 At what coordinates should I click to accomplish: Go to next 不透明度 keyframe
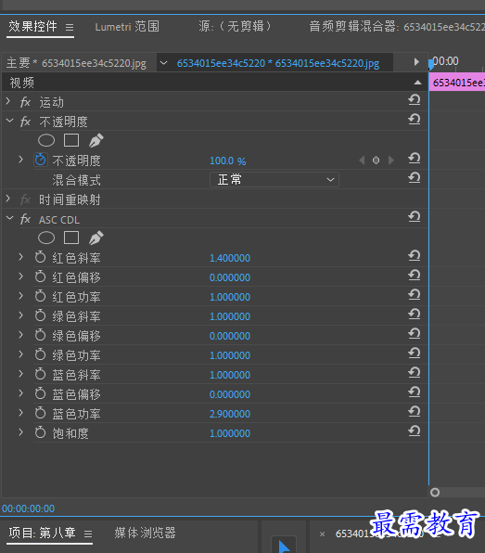coord(391,161)
